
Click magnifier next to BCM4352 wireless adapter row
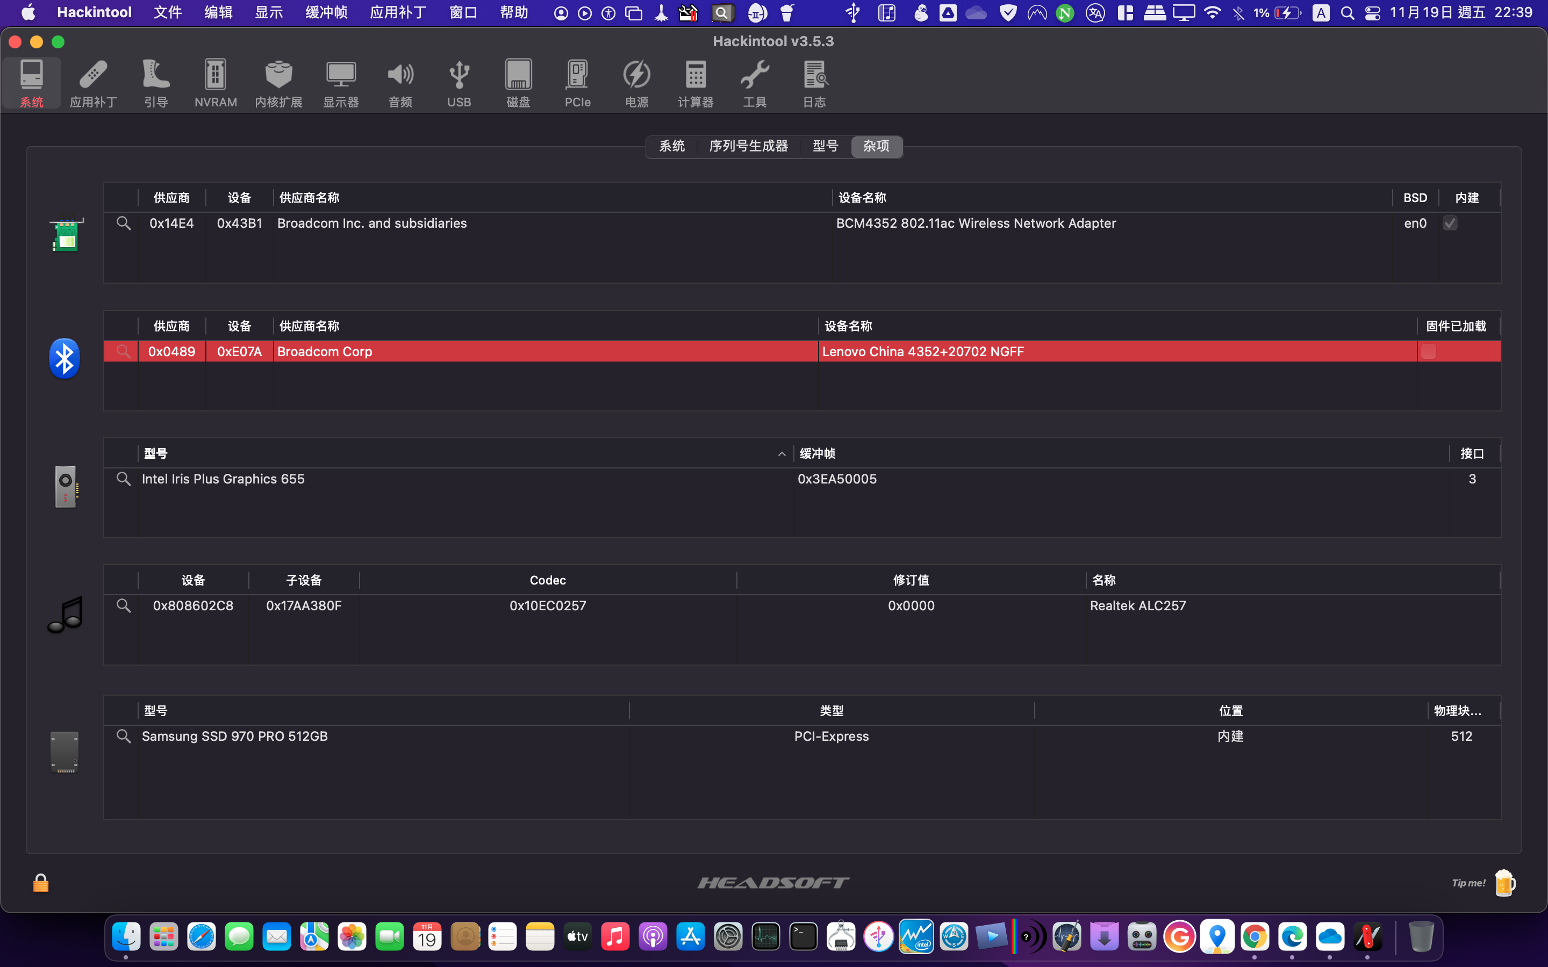[124, 222]
